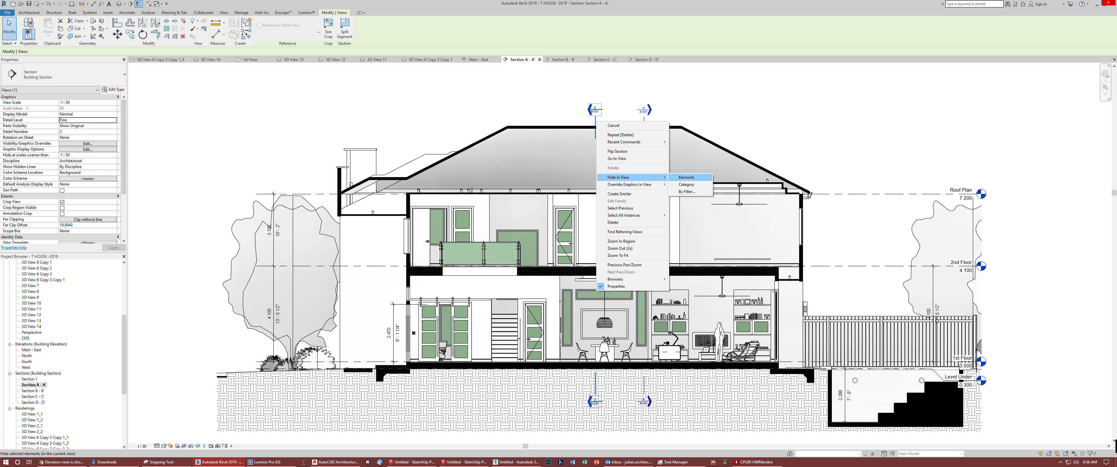Enable the Crop Region Visible checkbox
This screenshot has width=1117, height=467.
(x=62, y=208)
